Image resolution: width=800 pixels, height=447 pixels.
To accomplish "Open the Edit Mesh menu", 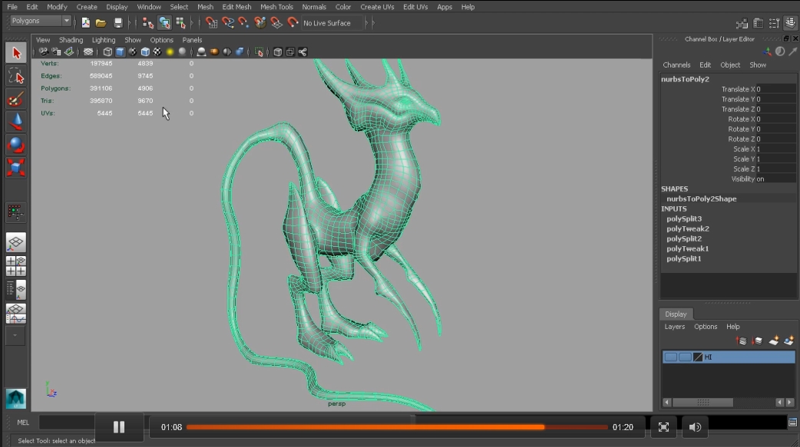I will pos(236,7).
